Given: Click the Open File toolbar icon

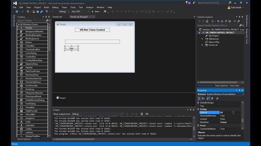Looking at the screenshot, I should pyautogui.click(x=34, y=12).
